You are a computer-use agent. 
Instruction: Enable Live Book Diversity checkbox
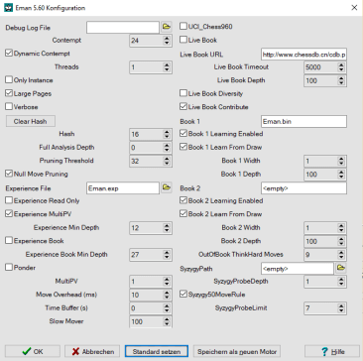(183, 93)
